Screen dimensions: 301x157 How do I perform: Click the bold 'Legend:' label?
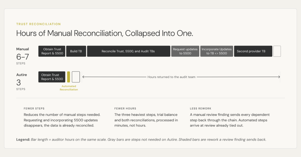pos(23,140)
